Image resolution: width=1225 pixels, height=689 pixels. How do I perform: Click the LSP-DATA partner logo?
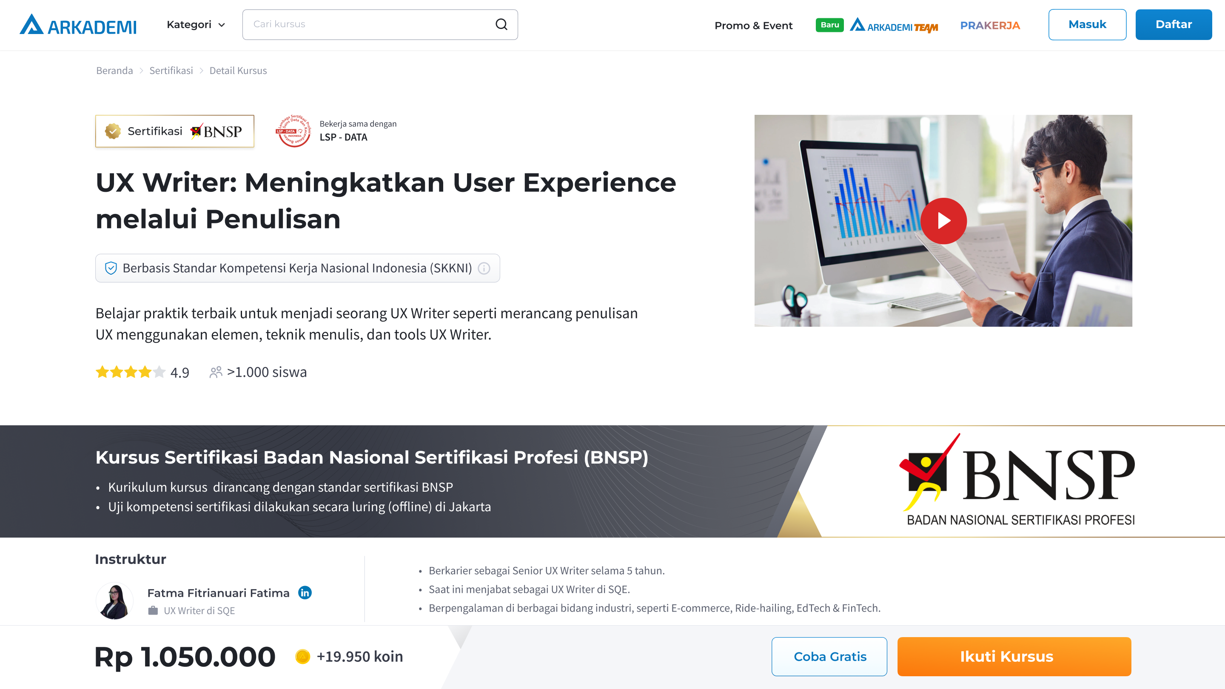[x=293, y=131]
